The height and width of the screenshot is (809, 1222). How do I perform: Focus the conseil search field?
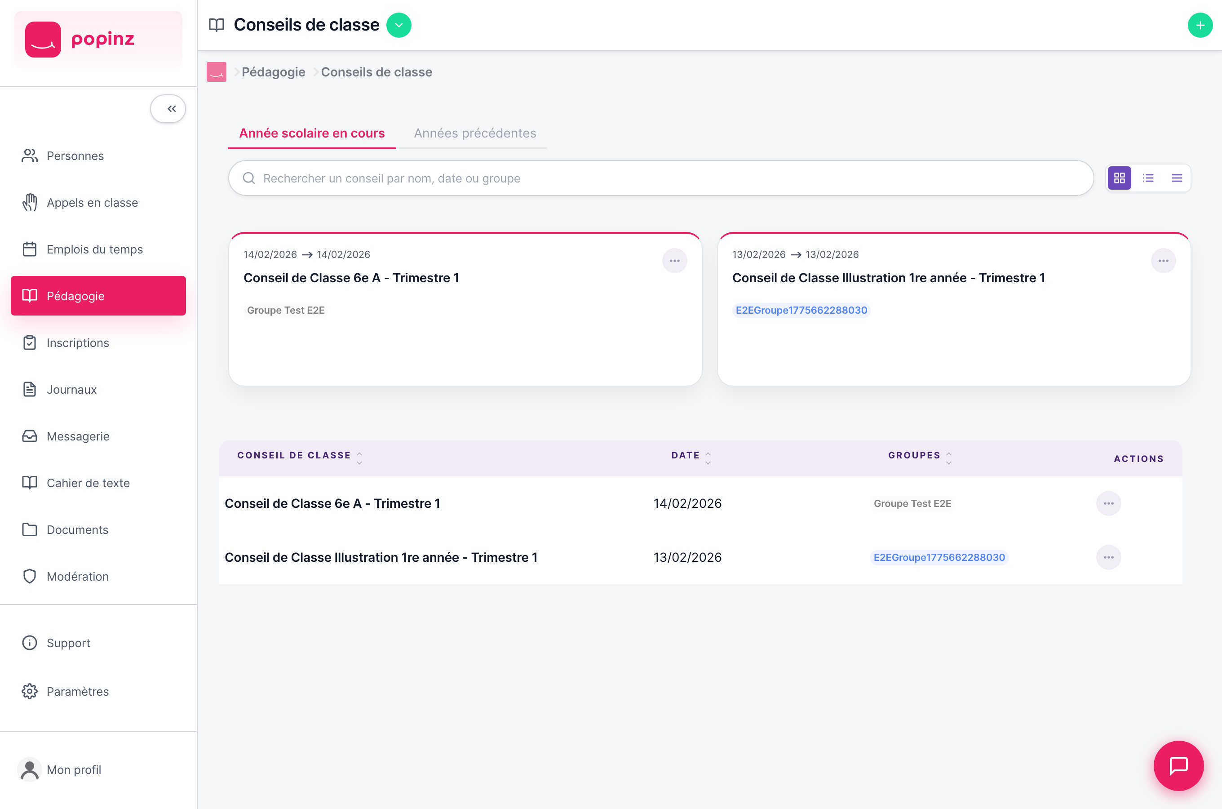(x=661, y=178)
